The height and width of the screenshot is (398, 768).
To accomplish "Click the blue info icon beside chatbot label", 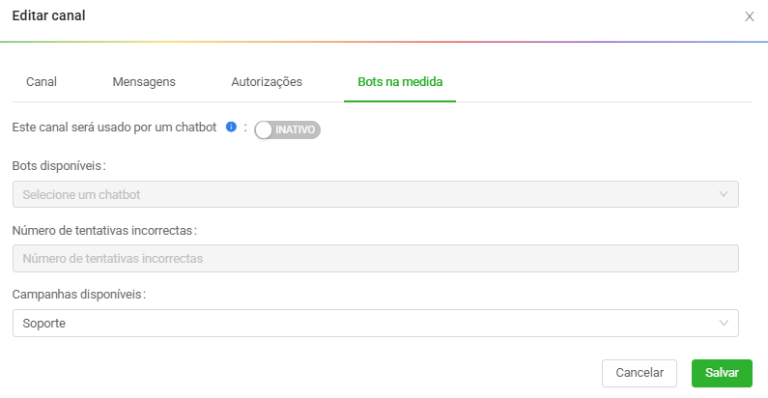I will (x=231, y=128).
